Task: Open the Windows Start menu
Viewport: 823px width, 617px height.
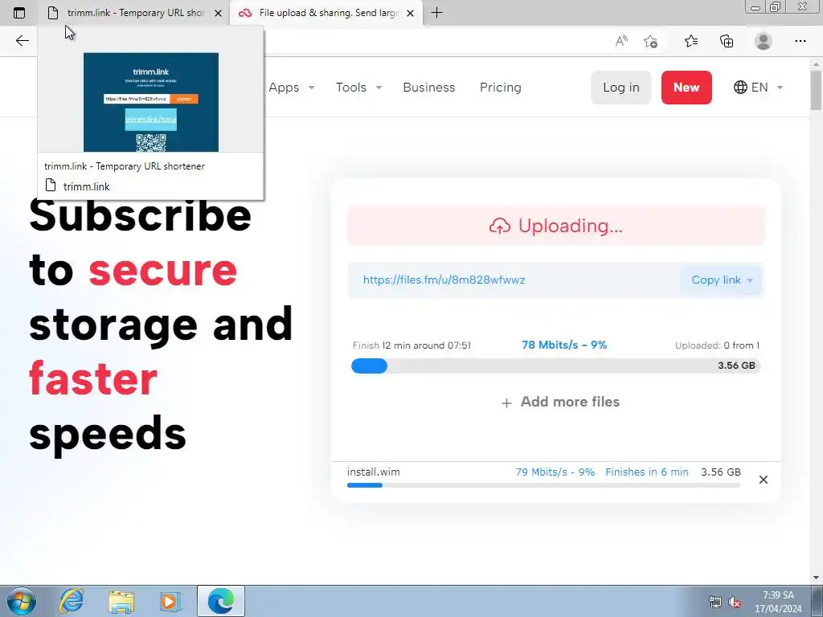Action: [21, 601]
